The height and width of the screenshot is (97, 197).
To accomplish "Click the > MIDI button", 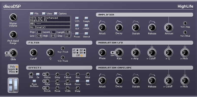I will click(x=86, y=26).
